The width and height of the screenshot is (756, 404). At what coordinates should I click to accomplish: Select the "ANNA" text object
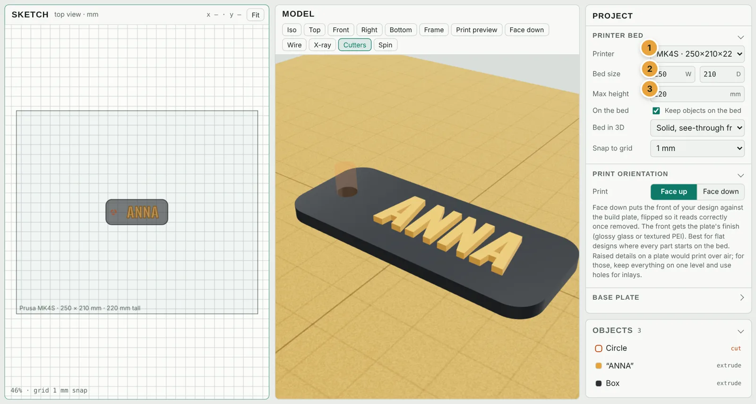[x=668, y=366]
